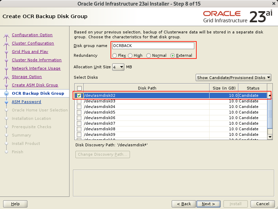Click disk list scroll up arrow

click(x=270, y=95)
